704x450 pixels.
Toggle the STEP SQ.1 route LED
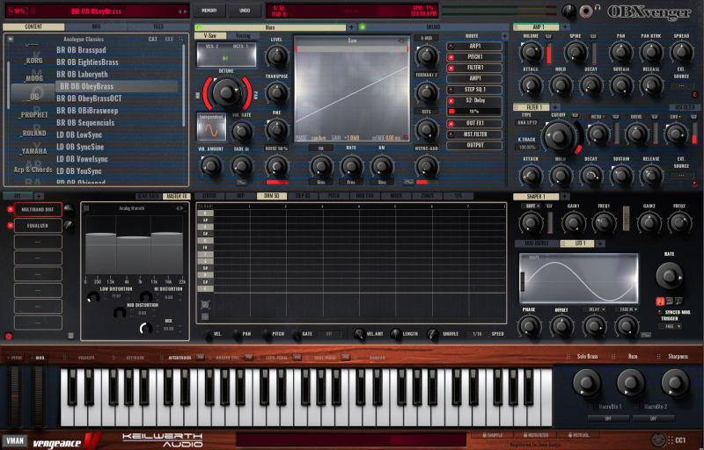coord(451,90)
